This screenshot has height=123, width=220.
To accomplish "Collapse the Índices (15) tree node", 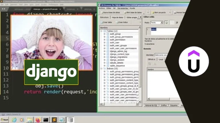I will 101,68.
